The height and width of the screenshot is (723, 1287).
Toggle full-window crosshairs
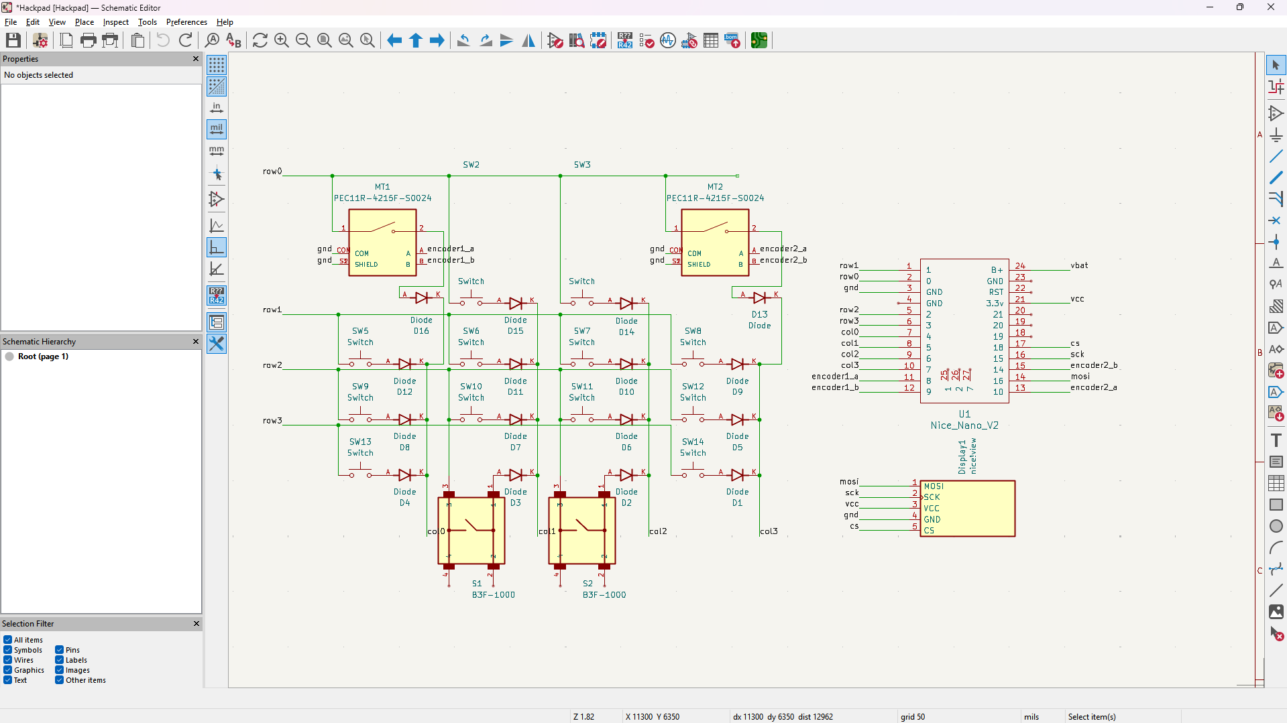(x=217, y=174)
